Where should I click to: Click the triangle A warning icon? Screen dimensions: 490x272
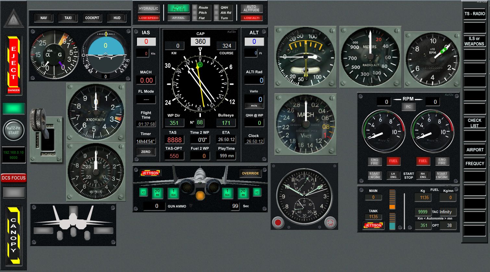point(14,19)
